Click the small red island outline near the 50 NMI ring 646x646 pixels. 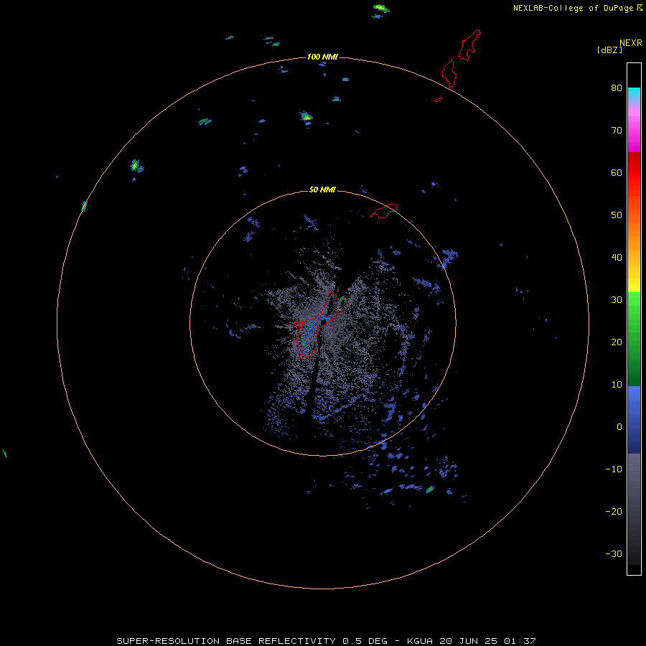tap(384, 210)
